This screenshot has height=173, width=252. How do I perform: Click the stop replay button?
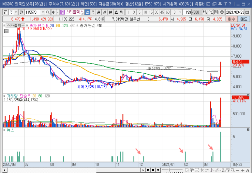click(x=153, y=170)
